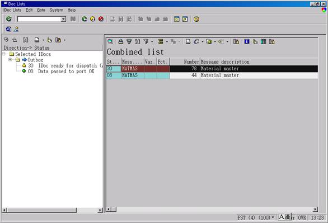Screen dimensions: 328x223
Task: Click the list scrollbar left arrow
Action: [x=109, y=209]
